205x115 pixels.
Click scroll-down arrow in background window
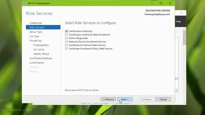pos(184,103)
